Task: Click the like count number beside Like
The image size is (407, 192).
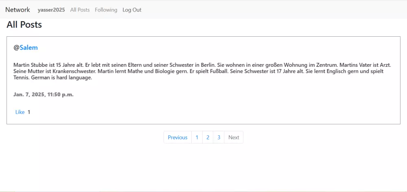Action: [29, 112]
